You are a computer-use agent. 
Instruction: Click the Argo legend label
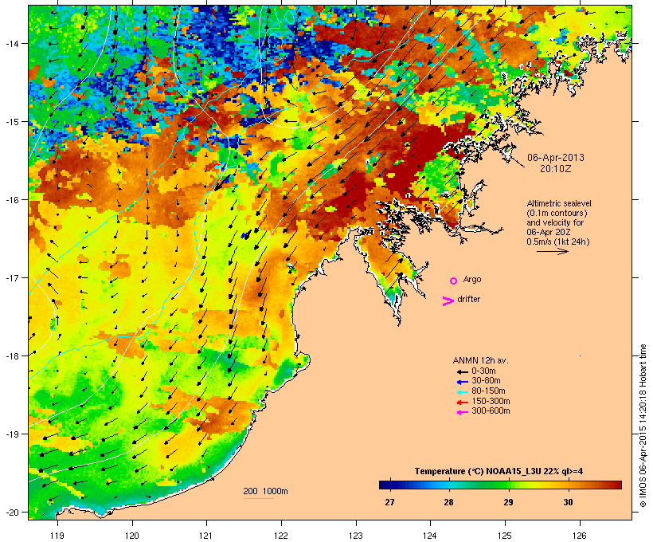[x=472, y=279]
